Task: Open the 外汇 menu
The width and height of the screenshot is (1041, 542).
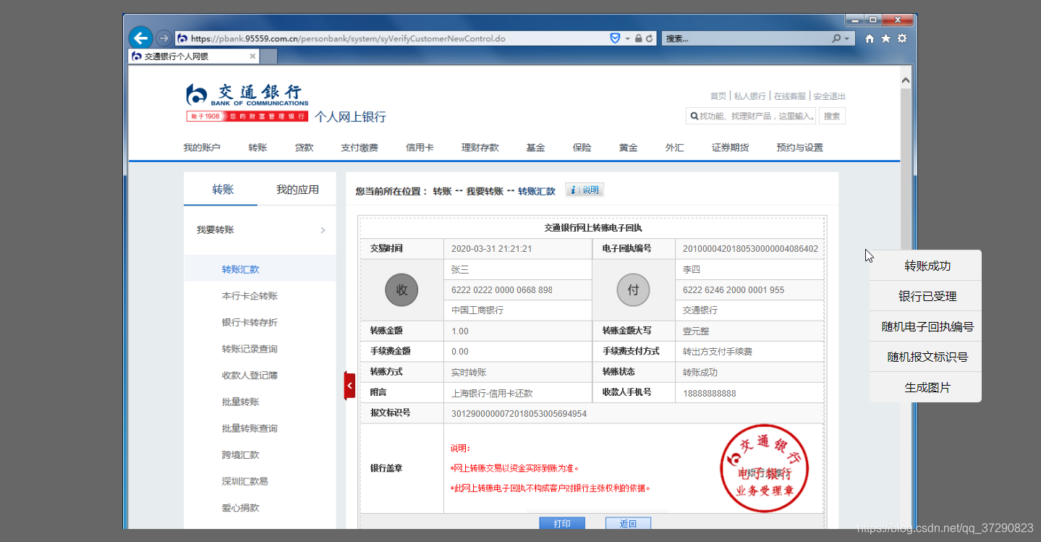Action: point(674,148)
